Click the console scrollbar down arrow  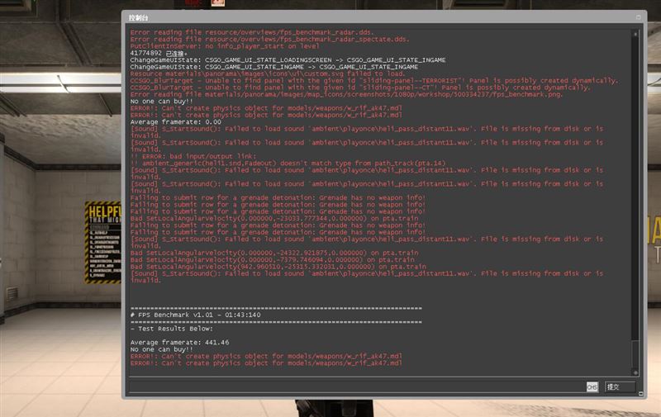(x=635, y=372)
